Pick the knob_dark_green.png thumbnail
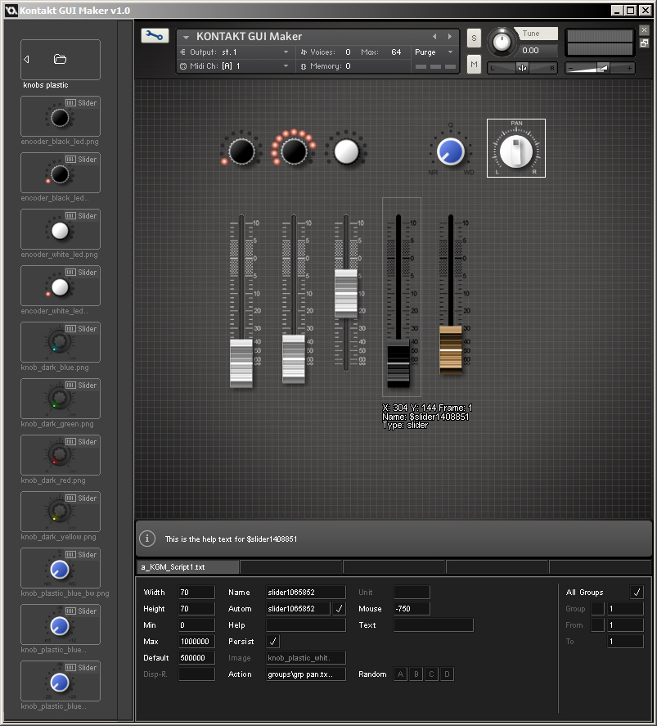 [x=61, y=399]
